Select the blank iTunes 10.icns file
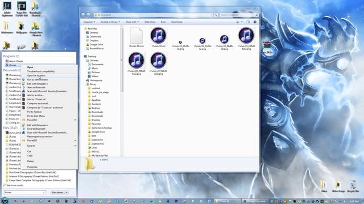The width and height of the screenshot is (364, 204). 136,35
